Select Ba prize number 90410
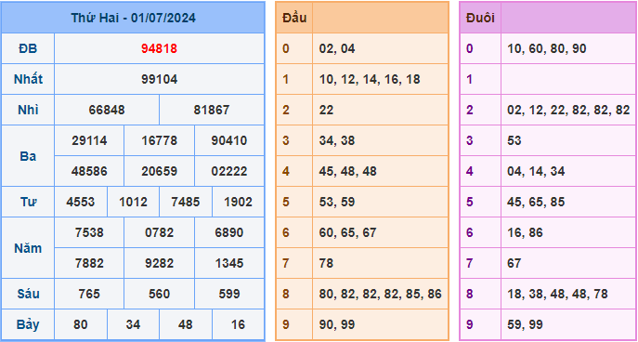The width and height of the screenshot is (638, 342). point(229,141)
